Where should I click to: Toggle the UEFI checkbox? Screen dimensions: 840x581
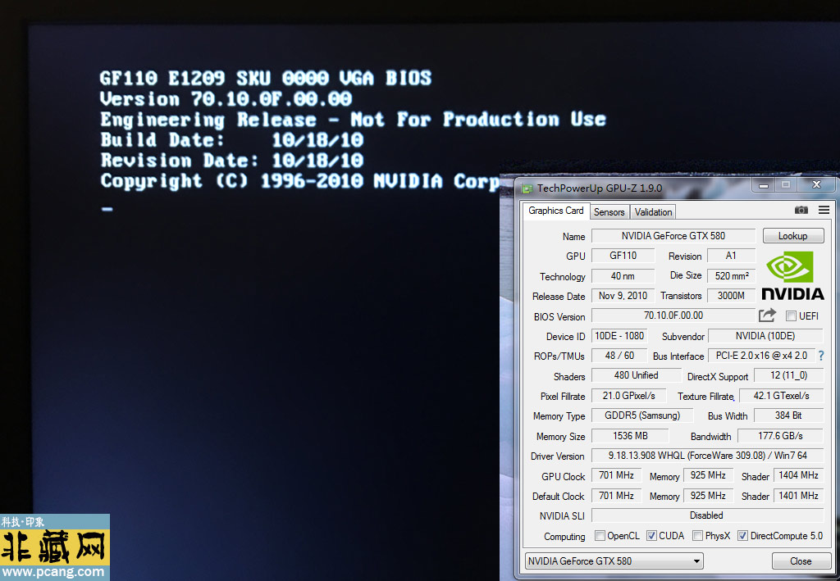(x=791, y=316)
